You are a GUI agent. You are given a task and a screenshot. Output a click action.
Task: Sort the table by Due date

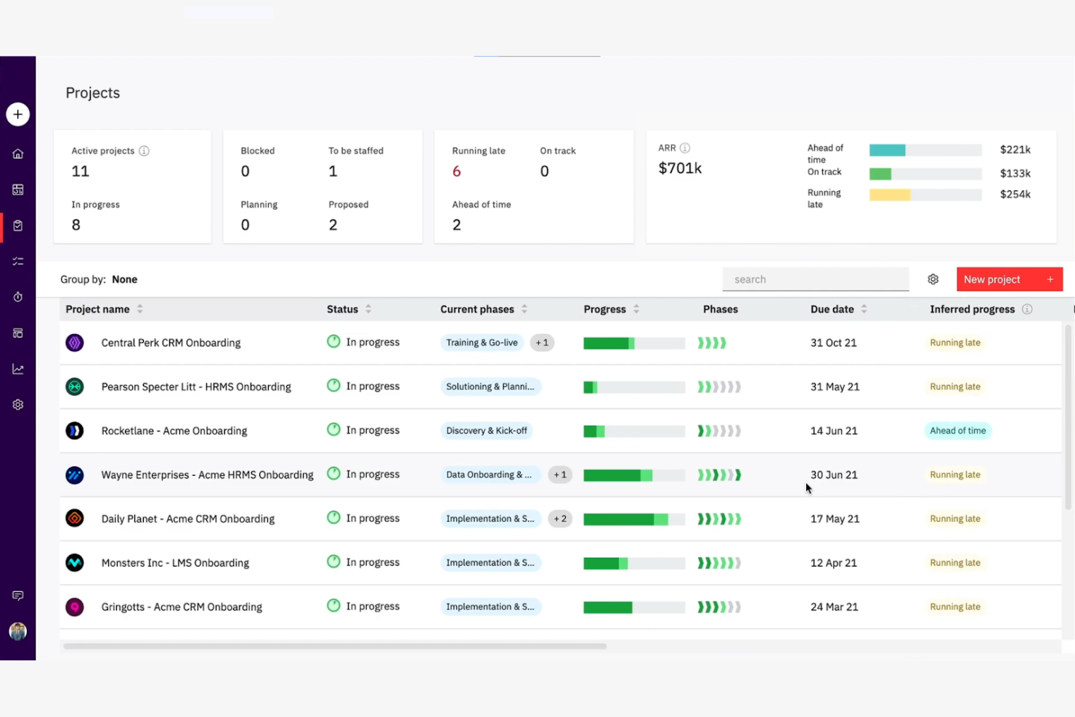pos(864,309)
